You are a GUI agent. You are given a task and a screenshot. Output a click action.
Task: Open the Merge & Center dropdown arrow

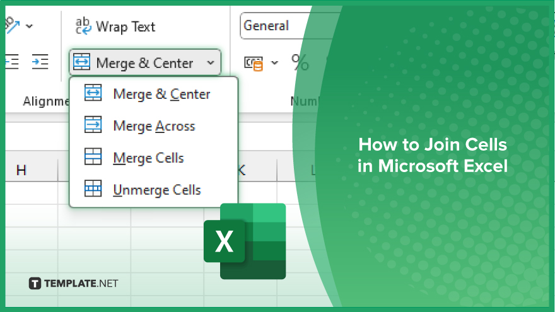coord(211,63)
